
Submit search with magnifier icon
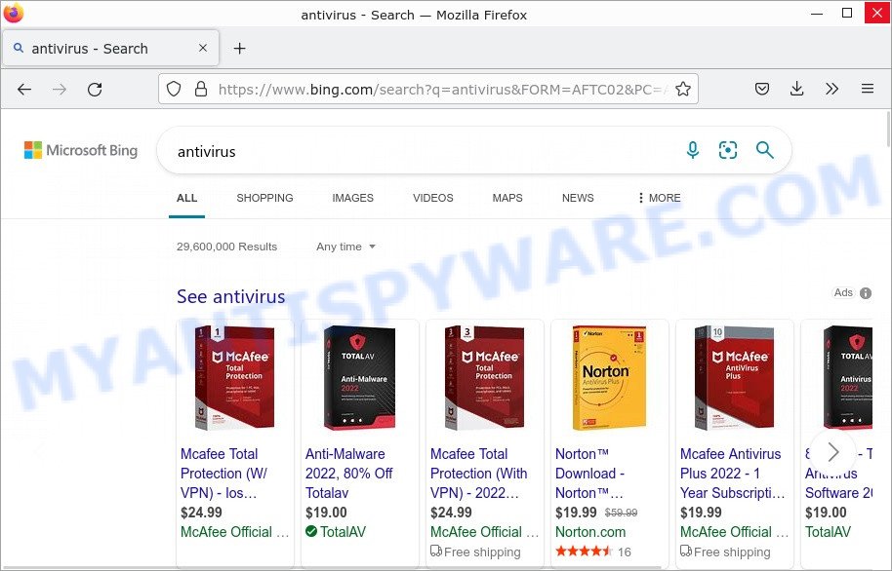pyautogui.click(x=765, y=150)
